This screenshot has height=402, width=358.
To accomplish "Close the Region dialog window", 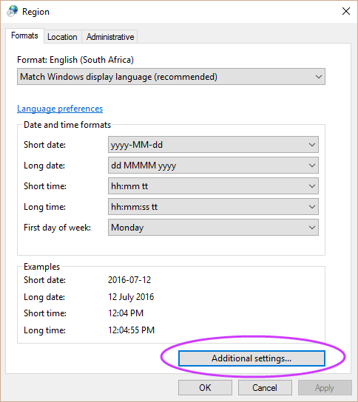I will tap(346, 11).
